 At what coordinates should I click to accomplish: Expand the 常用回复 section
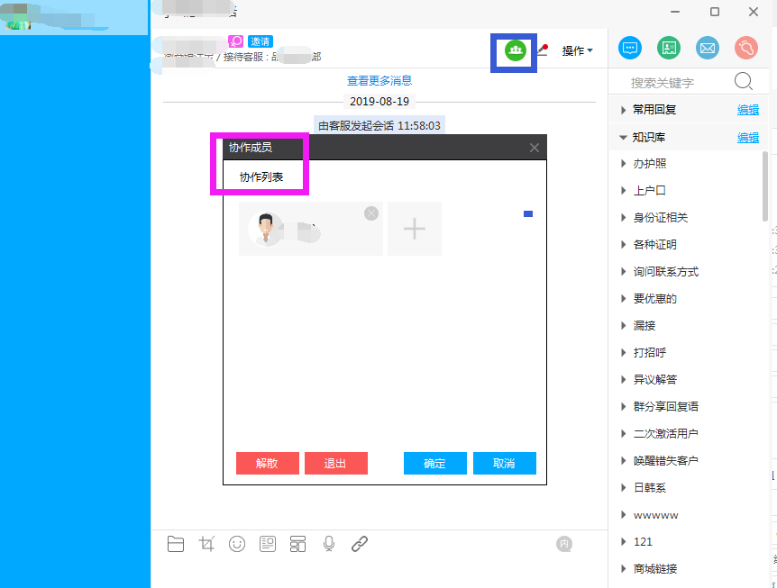(x=623, y=110)
